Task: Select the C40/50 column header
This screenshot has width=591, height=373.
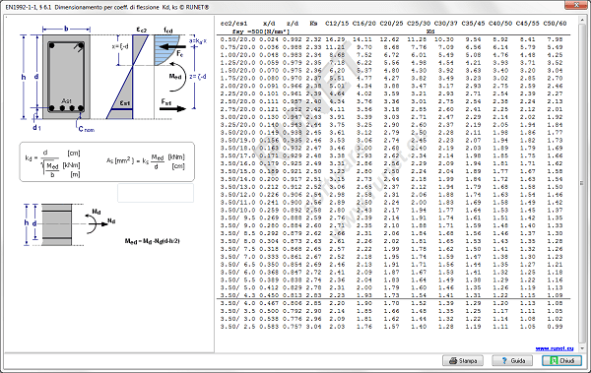Action: coord(500,24)
